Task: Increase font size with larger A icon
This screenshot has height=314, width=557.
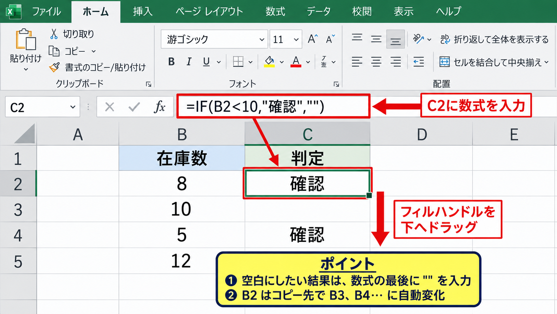Action: [x=312, y=39]
